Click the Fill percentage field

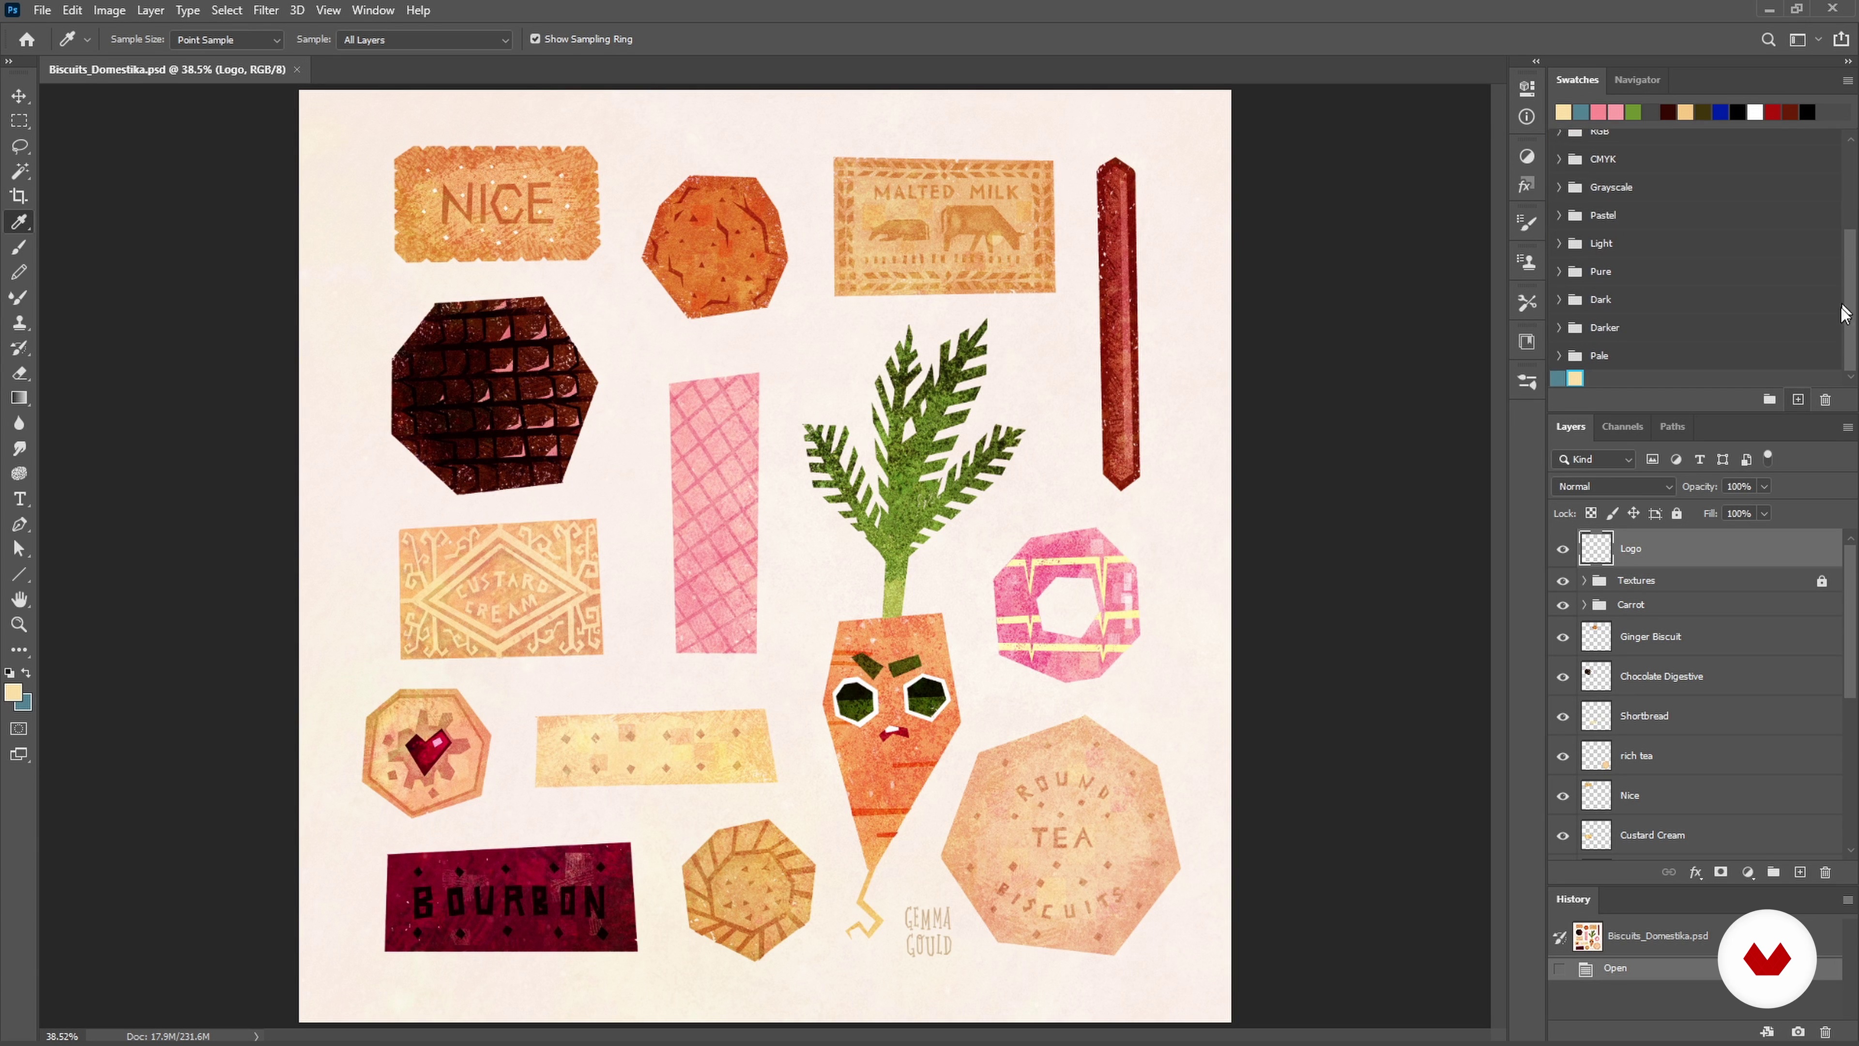coord(1739,514)
